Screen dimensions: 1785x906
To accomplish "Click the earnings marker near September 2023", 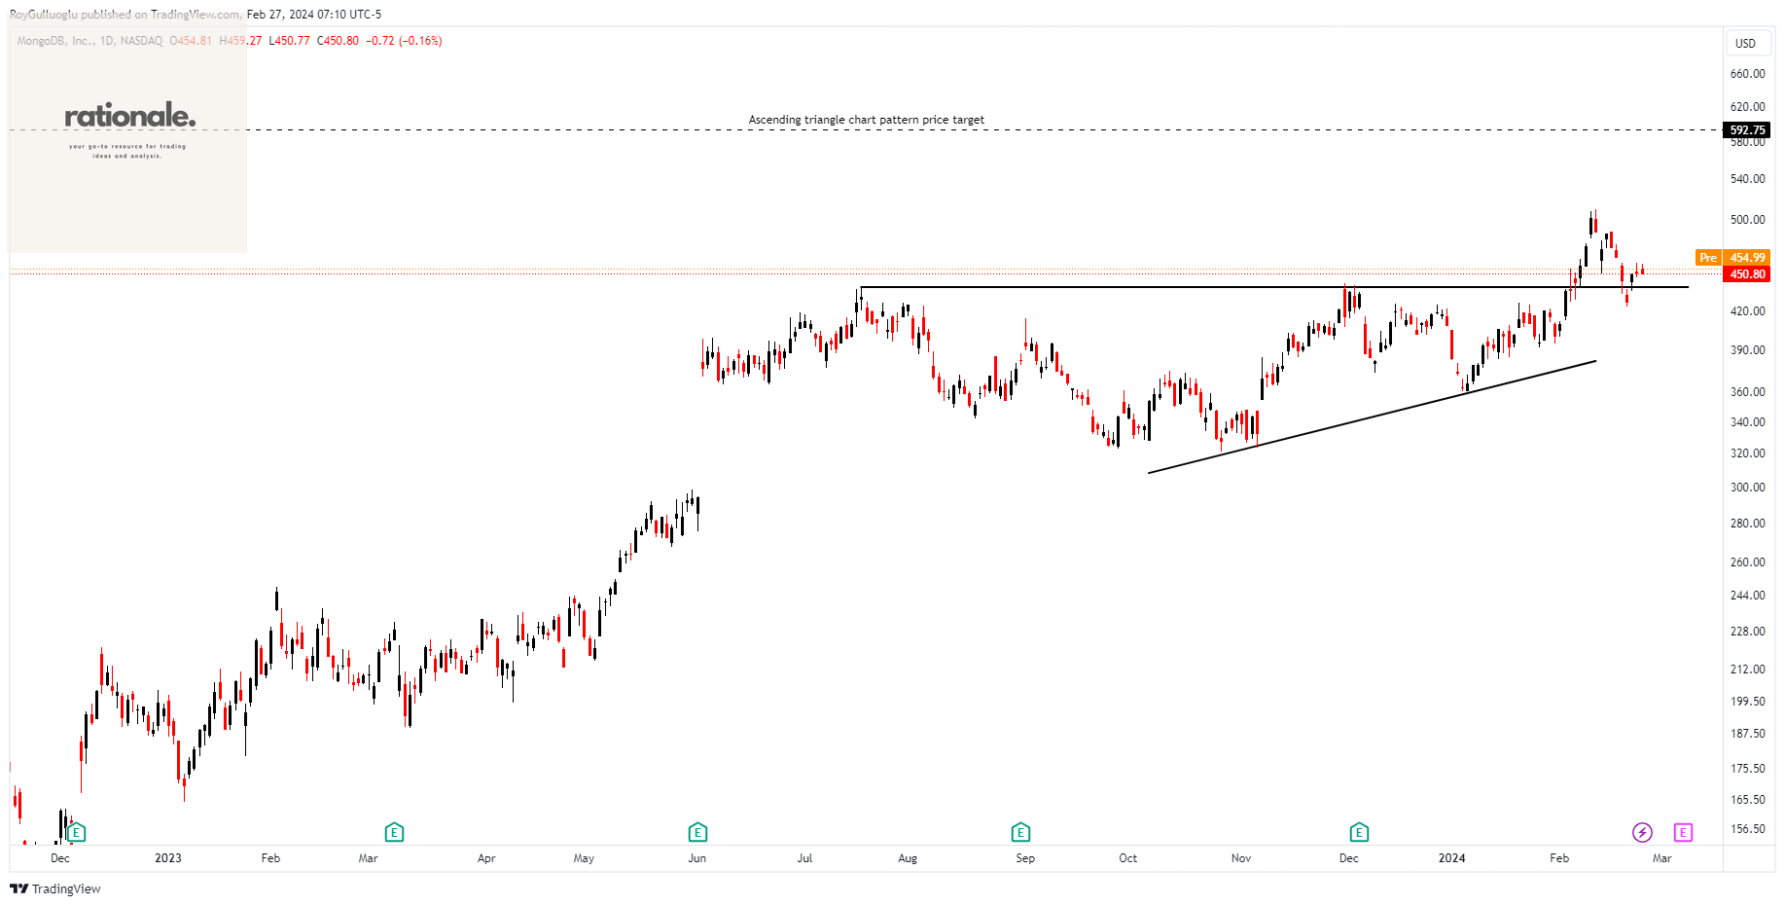I will 1020,833.
